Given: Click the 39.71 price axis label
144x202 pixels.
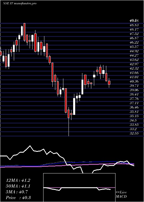Looking at the screenshot, I should pos(134,86).
